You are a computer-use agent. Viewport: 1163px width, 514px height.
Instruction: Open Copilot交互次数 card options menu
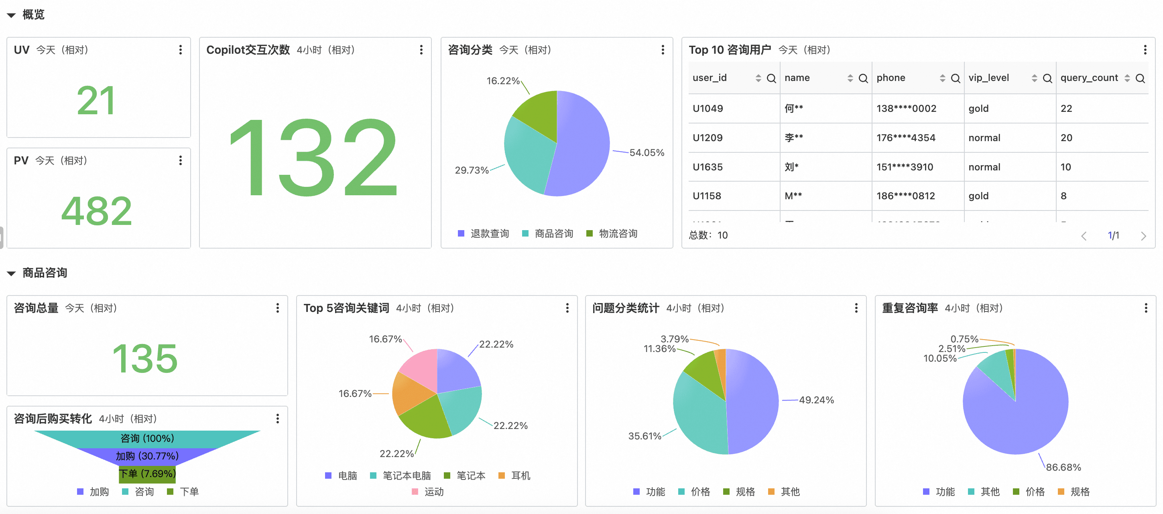421,50
